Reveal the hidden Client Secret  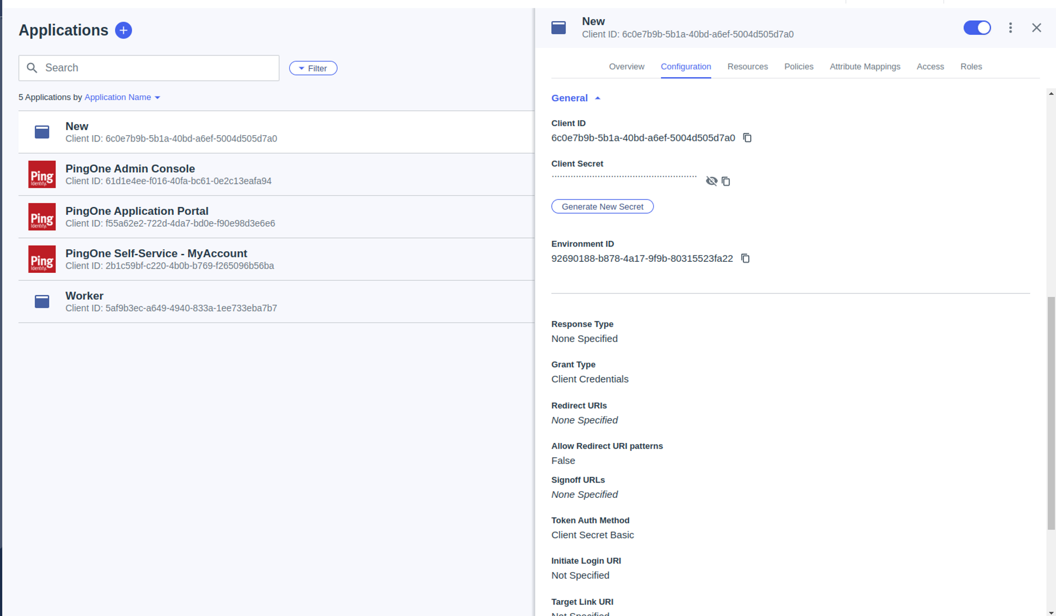tap(711, 182)
